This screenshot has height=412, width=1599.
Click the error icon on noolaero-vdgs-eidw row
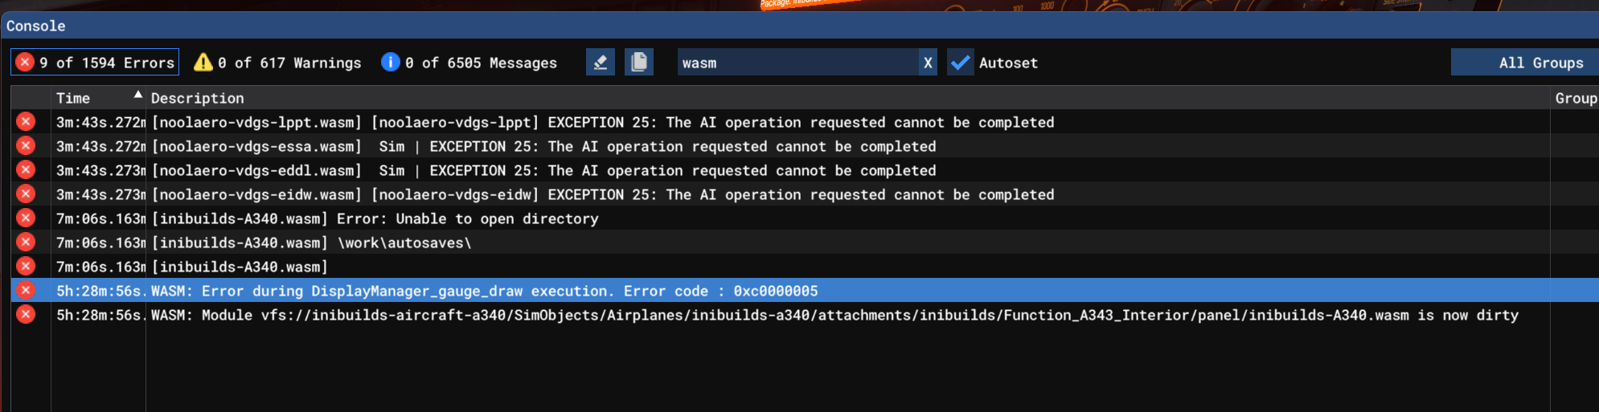coord(26,194)
